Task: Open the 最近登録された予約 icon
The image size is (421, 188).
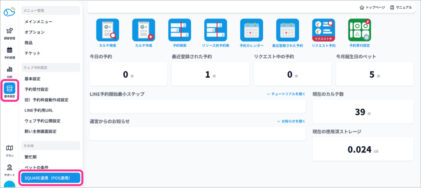Action: point(287,30)
